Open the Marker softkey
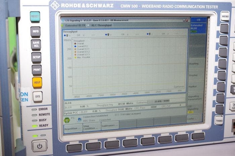Screen dimensions: 235x156 [196, 87]
